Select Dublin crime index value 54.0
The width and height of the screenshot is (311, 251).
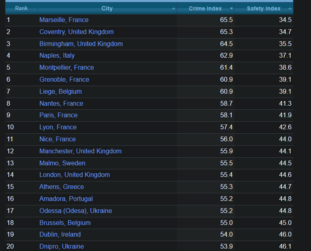[x=226, y=234]
